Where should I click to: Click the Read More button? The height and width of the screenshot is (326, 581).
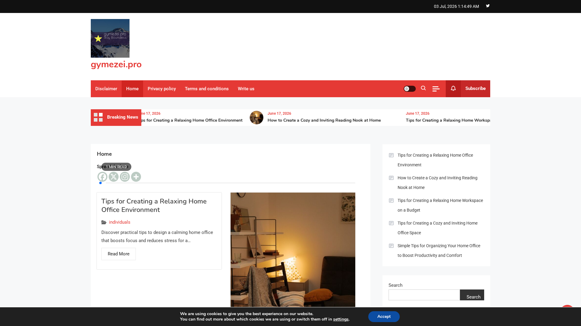119,254
